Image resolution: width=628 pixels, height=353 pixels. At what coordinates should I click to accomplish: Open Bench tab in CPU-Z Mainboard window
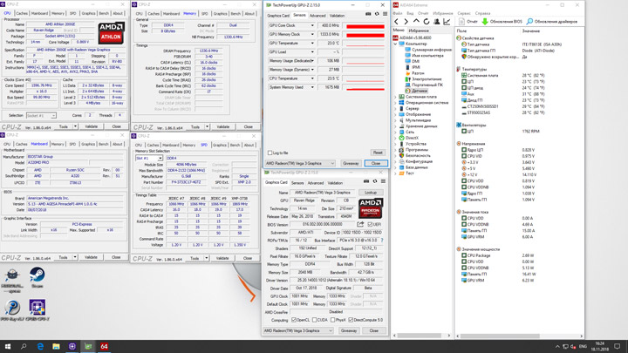click(x=103, y=144)
